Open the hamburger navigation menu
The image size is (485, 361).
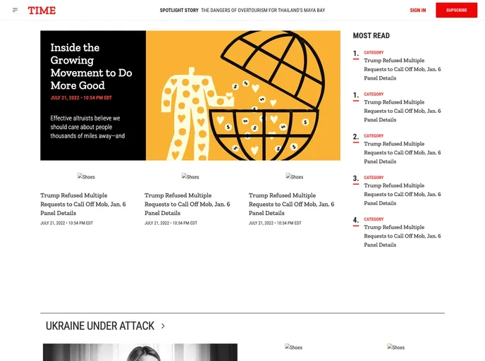tap(16, 10)
